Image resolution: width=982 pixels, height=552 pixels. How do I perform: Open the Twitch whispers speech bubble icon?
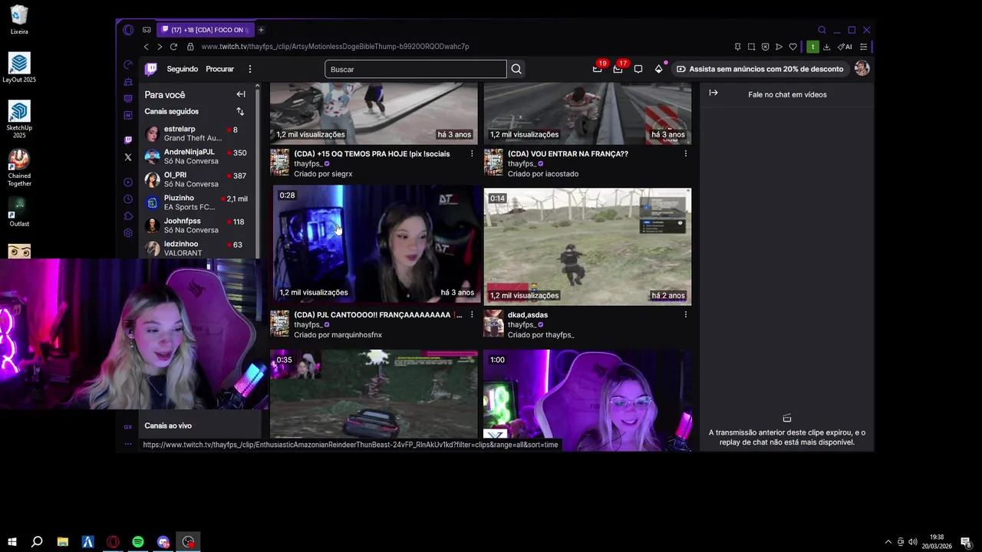[638, 69]
